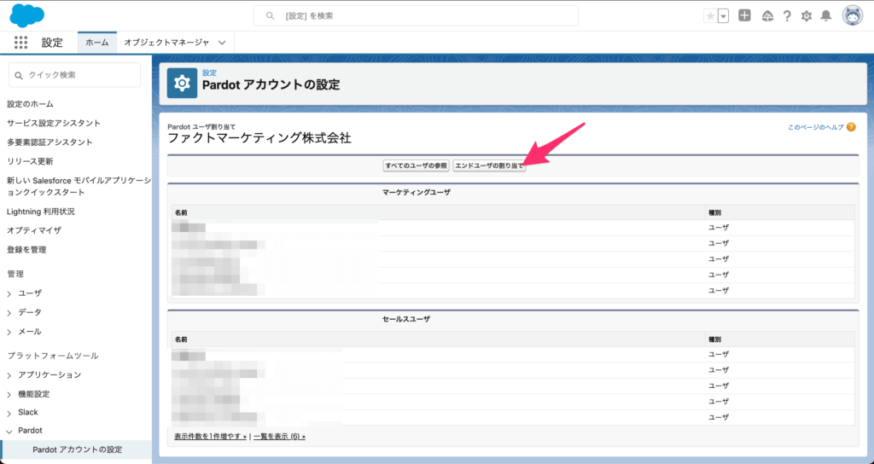Open 登録を管理 in the sidebar
The height and width of the screenshot is (464, 874).
(26, 250)
